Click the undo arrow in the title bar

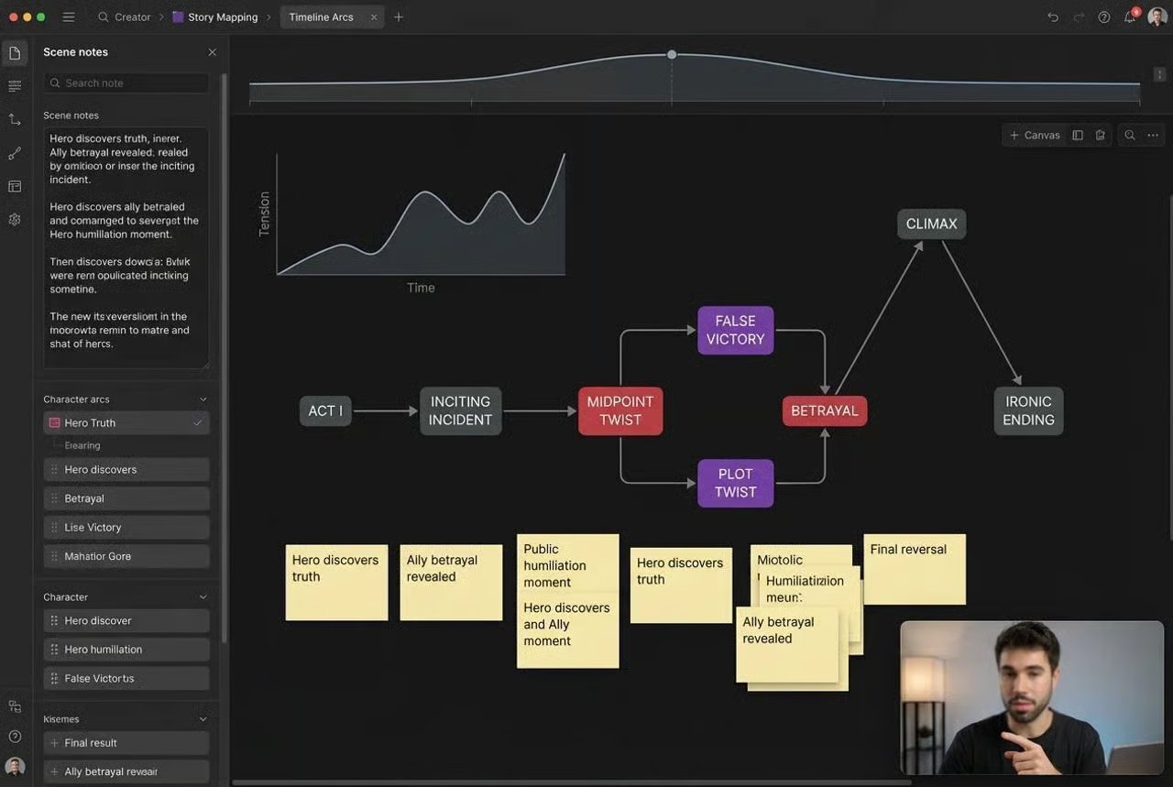coord(1053,16)
